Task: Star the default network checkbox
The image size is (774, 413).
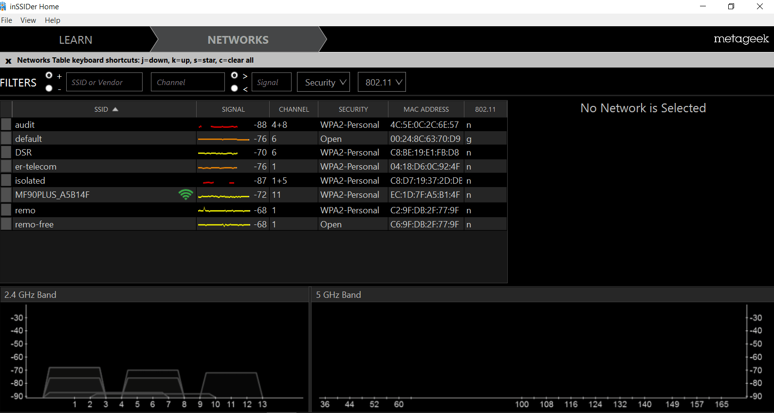Action: pyautogui.click(x=6, y=138)
